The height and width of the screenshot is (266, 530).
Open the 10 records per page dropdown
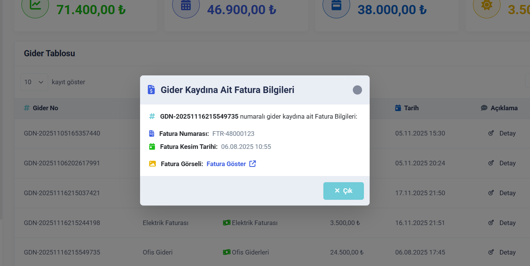[34, 82]
